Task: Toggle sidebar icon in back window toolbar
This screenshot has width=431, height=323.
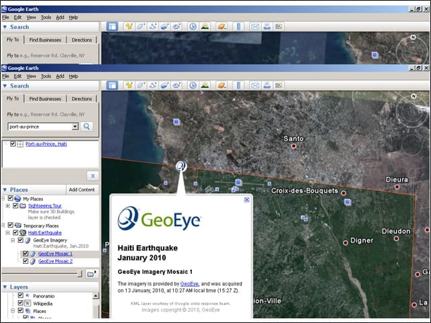Action: click(112, 27)
